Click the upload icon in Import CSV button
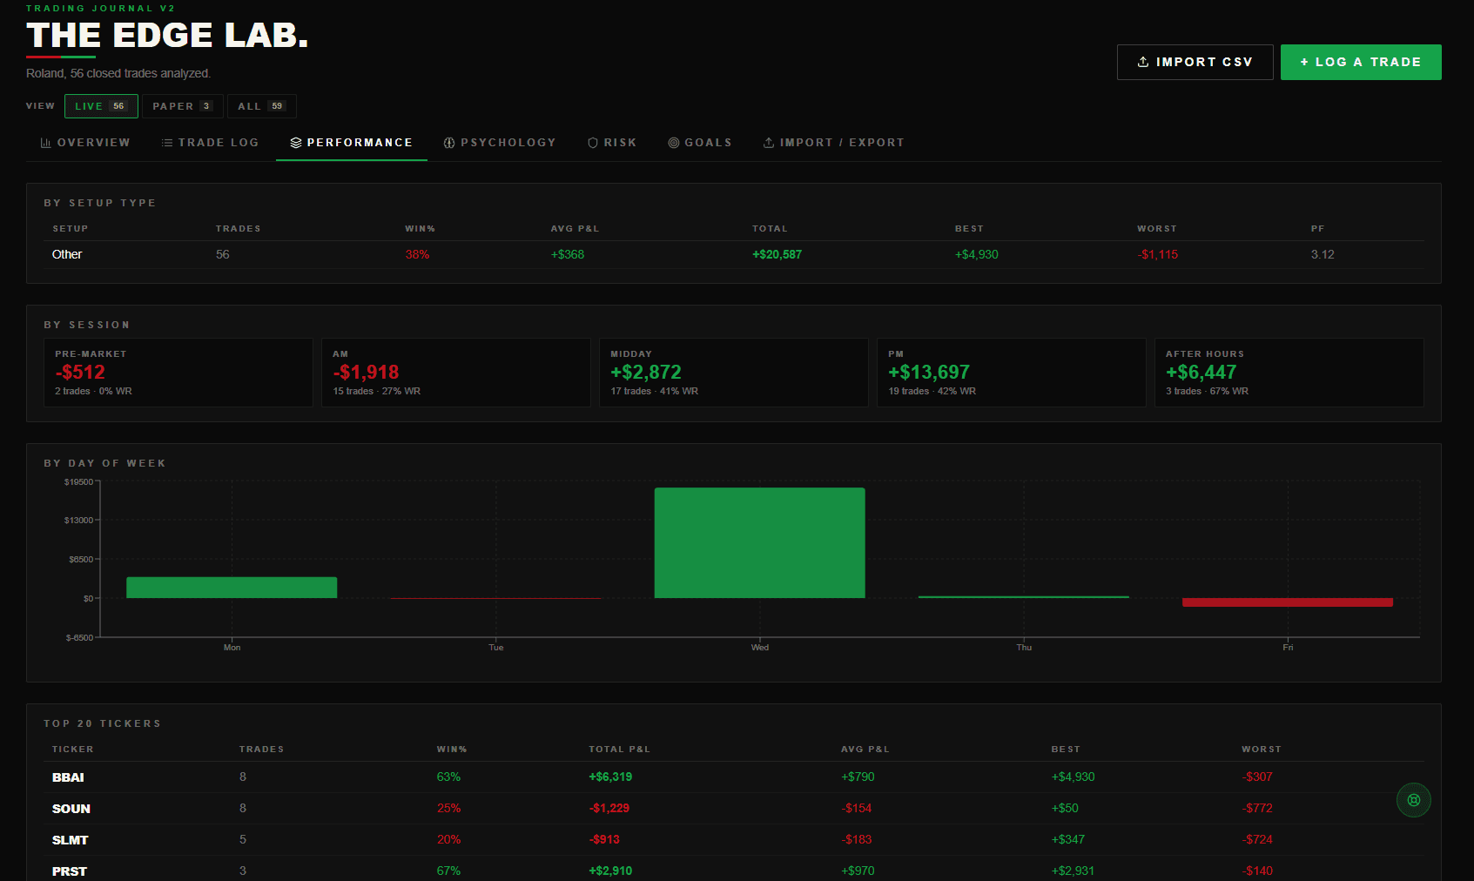 coord(1143,62)
